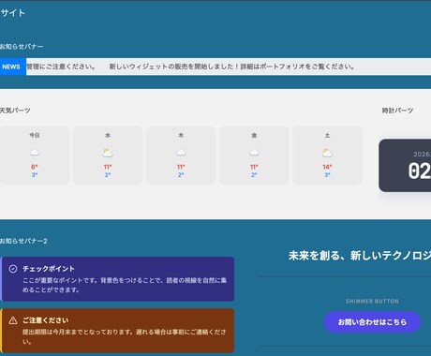
Task: Click the お問い合わせはこちら shimmer button
Action: pos(372,322)
